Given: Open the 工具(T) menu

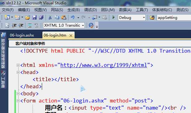Looking at the screenshot, I should tap(142, 10).
